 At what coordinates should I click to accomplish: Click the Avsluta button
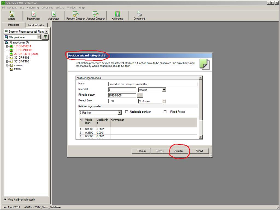178,151
